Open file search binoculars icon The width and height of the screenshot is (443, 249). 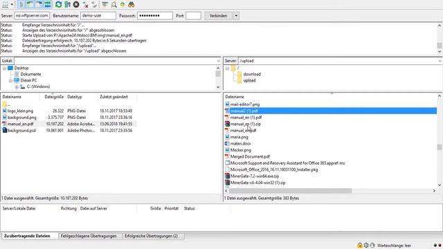click(131, 5)
